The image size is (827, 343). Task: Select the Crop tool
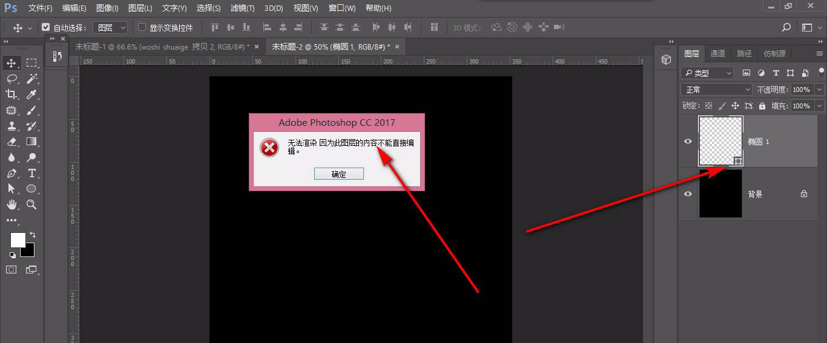(12, 94)
